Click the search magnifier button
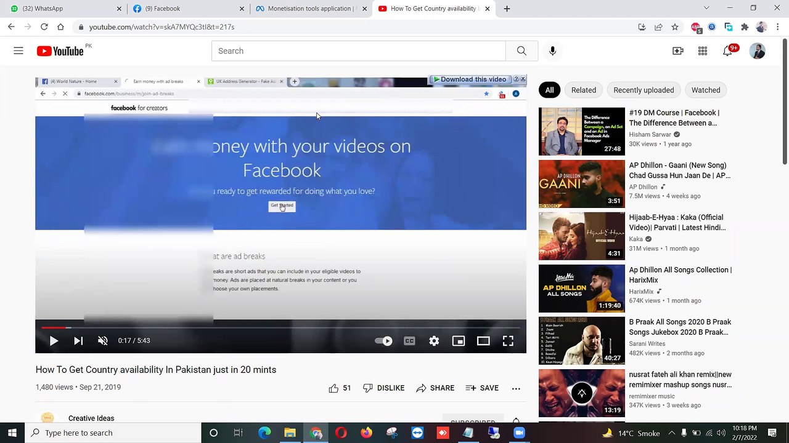 pos(521,51)
